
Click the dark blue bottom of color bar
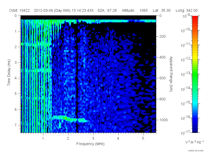point(195,131)
